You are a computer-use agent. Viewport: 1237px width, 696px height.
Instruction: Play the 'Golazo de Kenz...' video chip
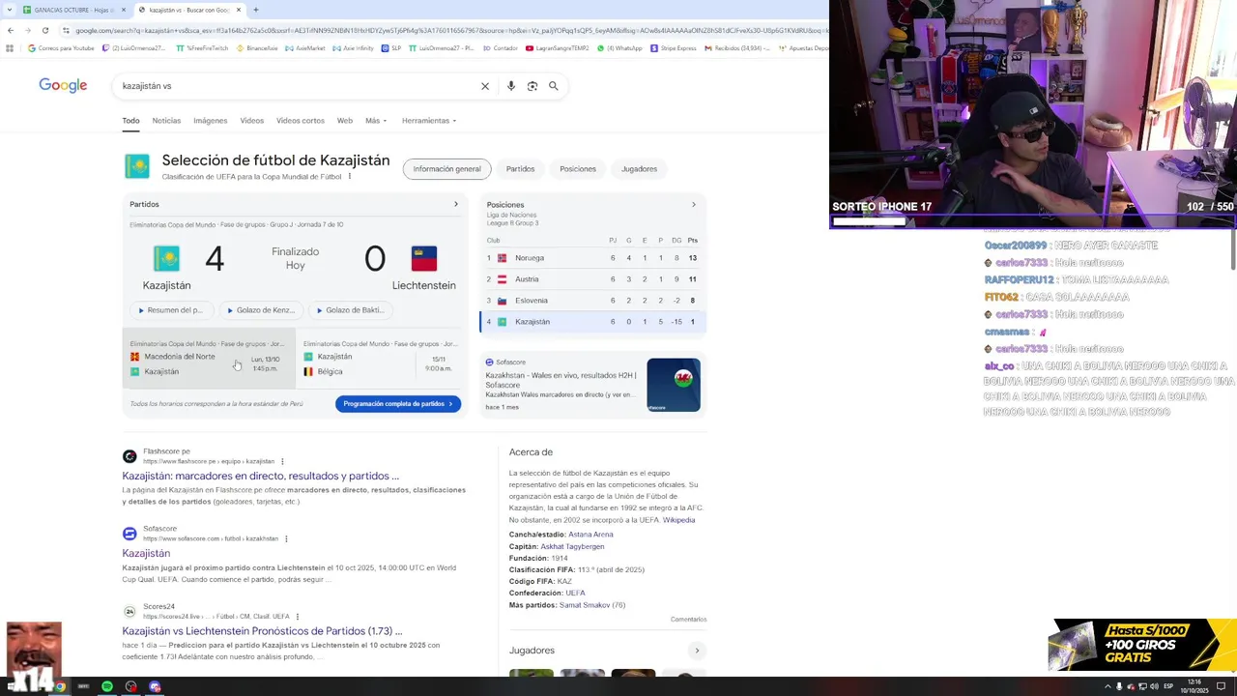point(261,310)
